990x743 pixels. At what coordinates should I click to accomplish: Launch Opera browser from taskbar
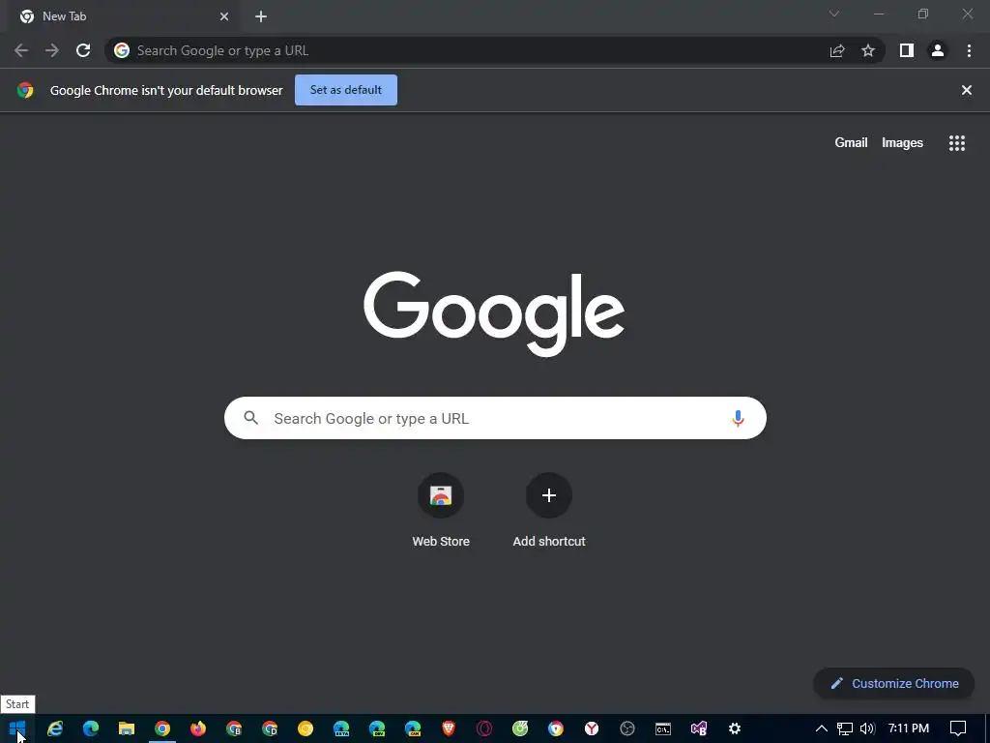click(x=484, y=728)
